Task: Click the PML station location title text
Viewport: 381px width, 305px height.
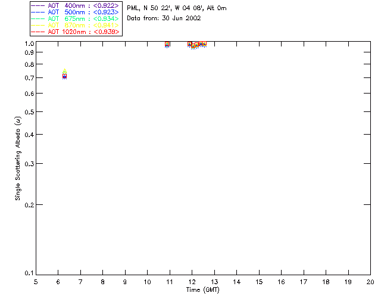Action: [x=177, y=8]
